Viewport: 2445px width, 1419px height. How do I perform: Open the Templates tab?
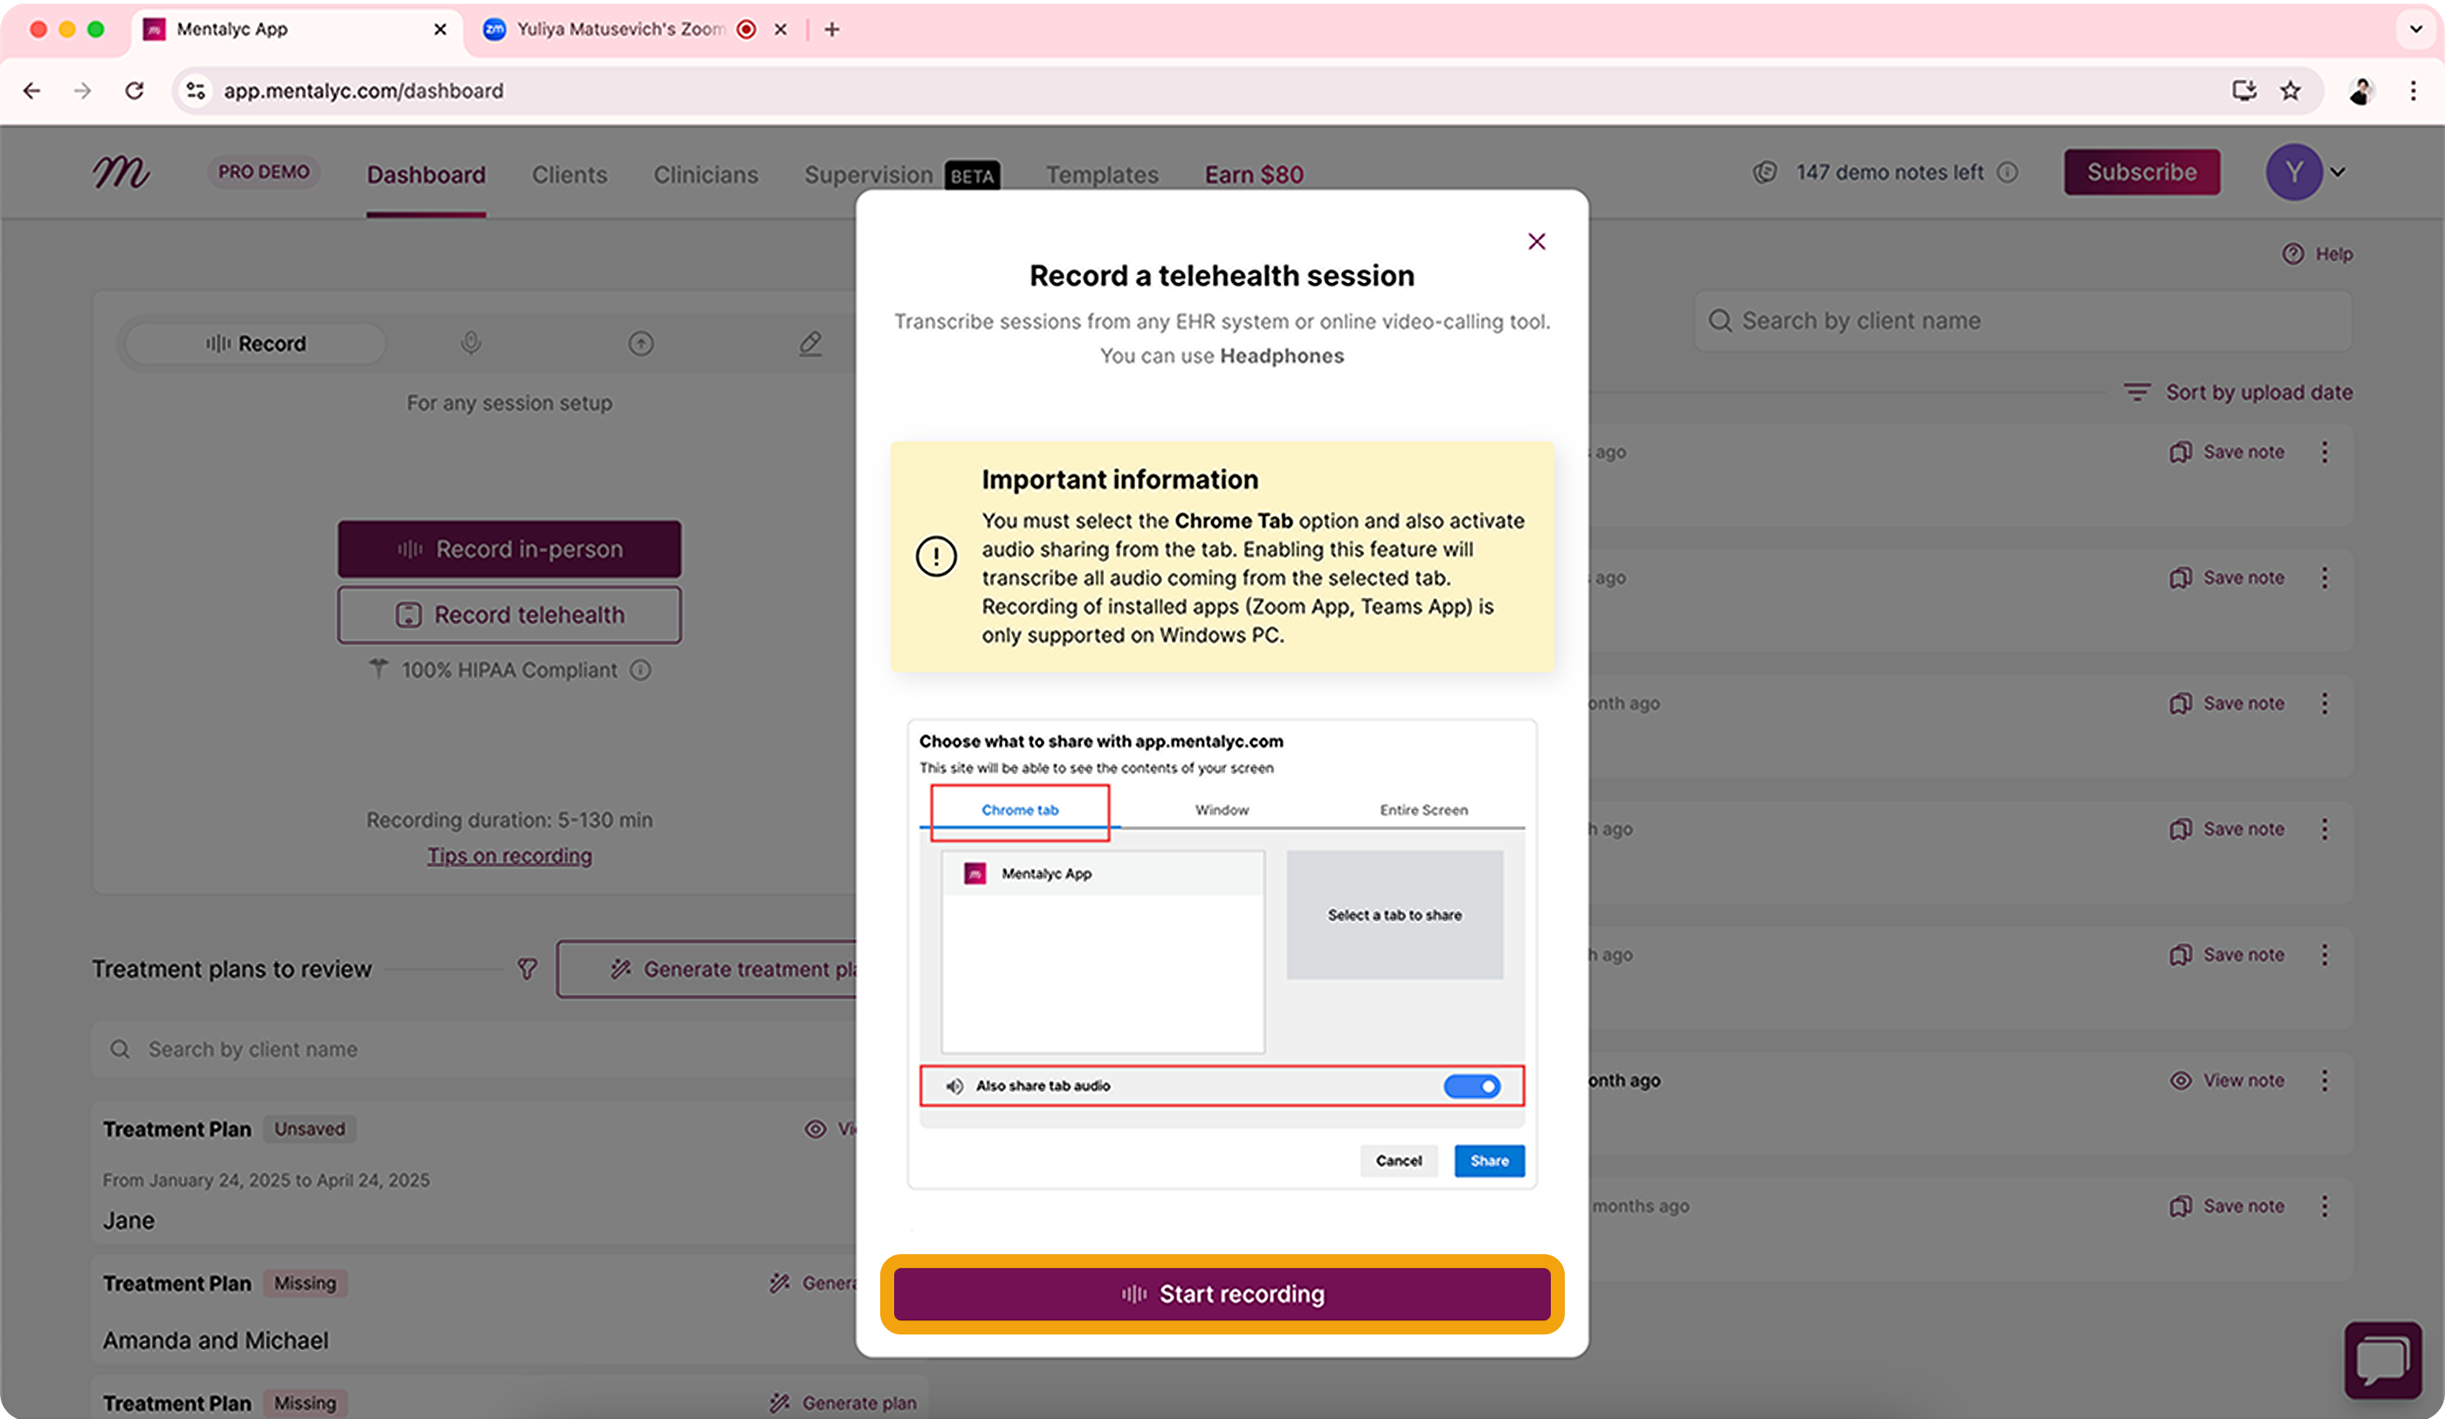pos(1102,175)
